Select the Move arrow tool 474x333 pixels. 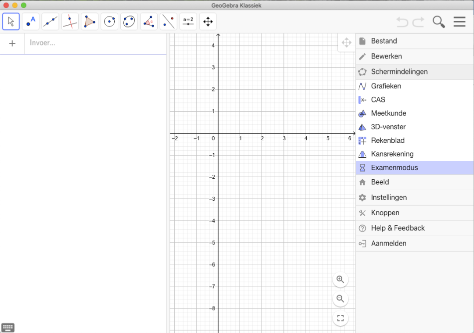pos(11,21)
